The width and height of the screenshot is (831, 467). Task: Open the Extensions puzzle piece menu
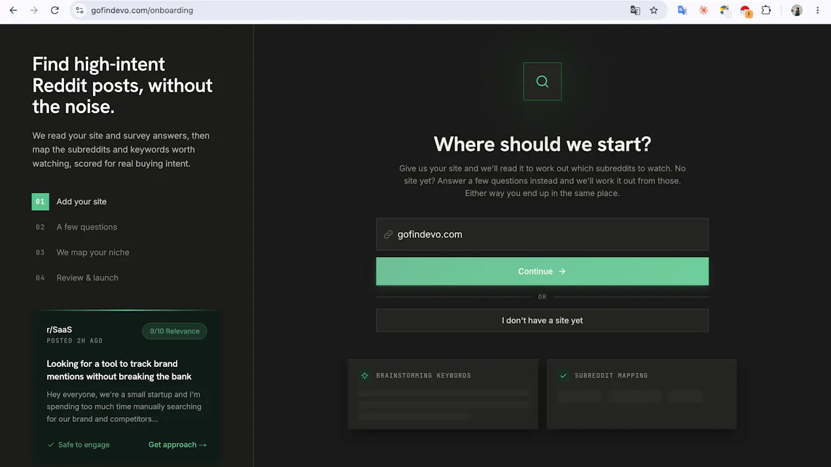(x=766, y=10)
